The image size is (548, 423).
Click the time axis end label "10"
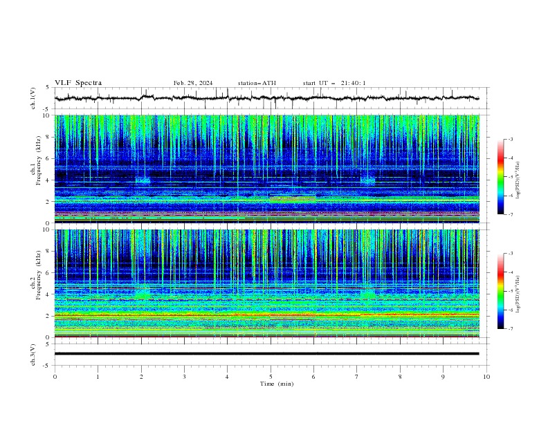[486, 377]
